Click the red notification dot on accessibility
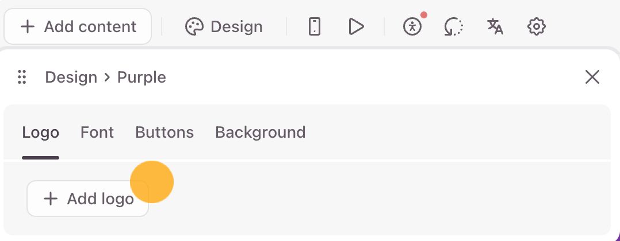The image size is (620, 241). coord(424,15)
